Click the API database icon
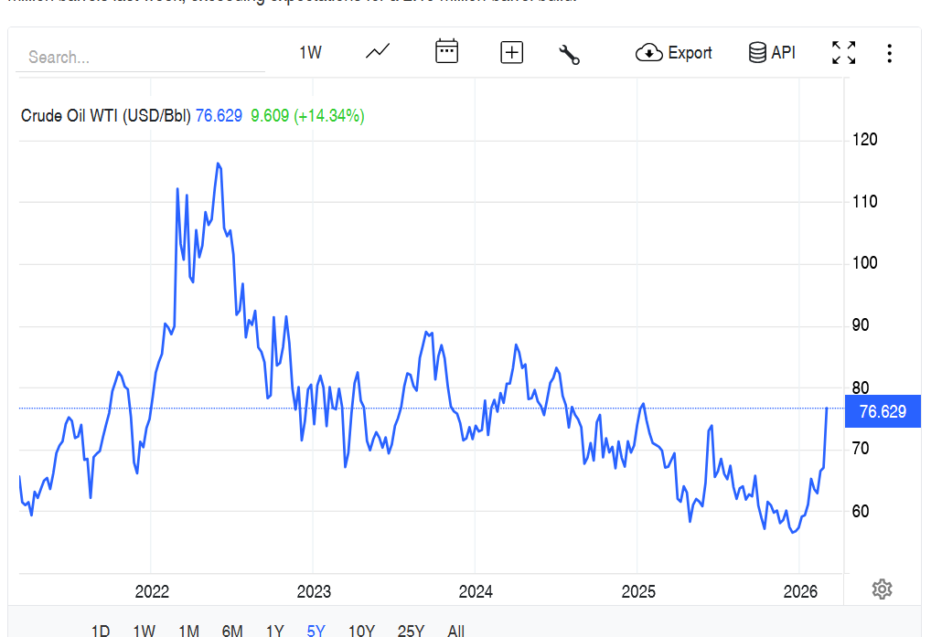The height and width of the screenshot is (637, 931). [x=772, y=53]
